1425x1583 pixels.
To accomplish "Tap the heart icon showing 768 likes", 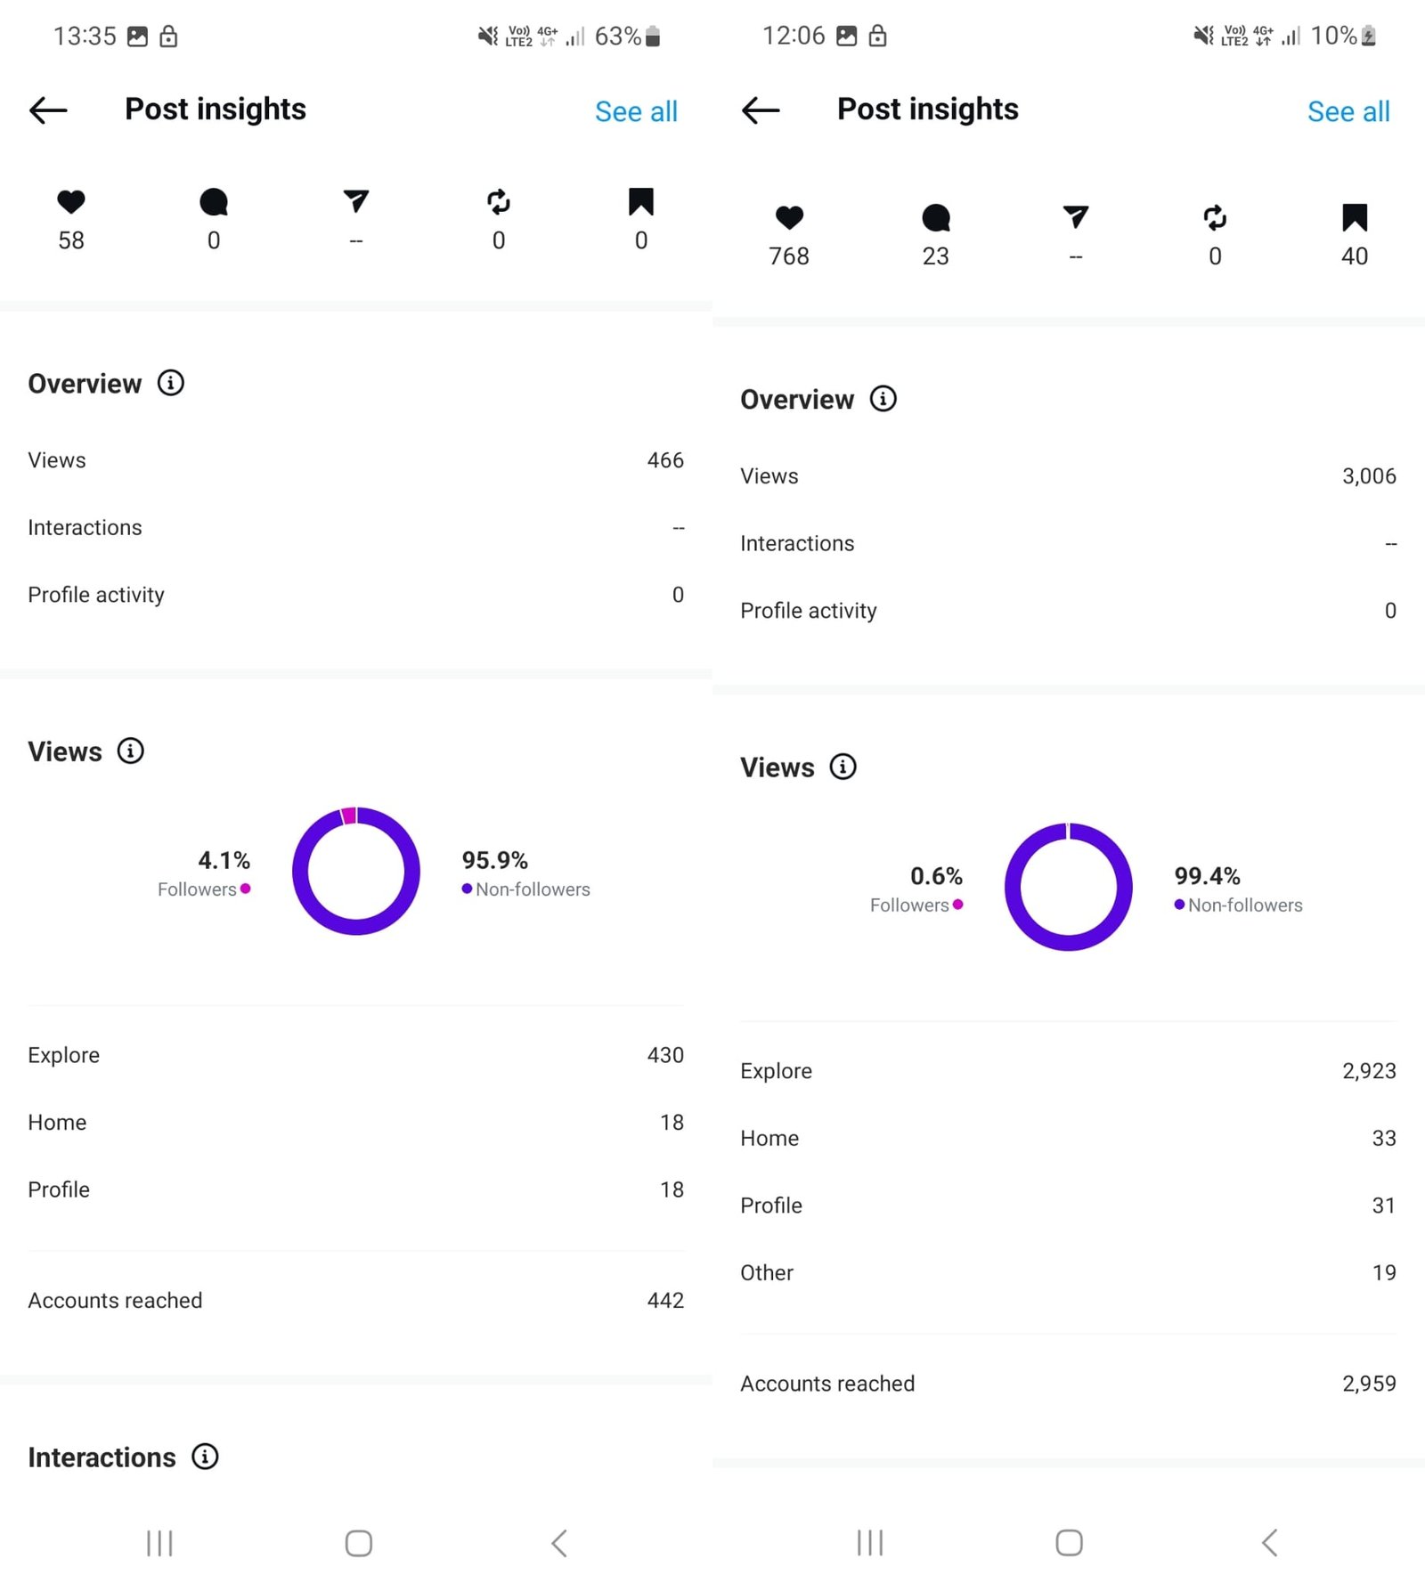I will tap(789, 217).
